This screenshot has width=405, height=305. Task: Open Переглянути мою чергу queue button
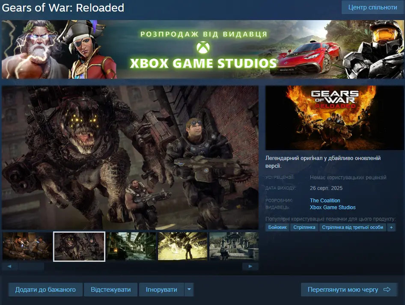[349, 290]
